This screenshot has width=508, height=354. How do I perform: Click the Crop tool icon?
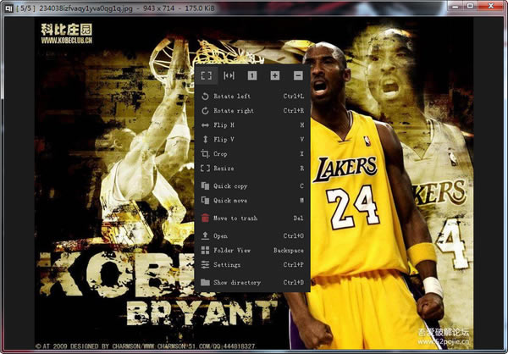click(x=205, y=154)
